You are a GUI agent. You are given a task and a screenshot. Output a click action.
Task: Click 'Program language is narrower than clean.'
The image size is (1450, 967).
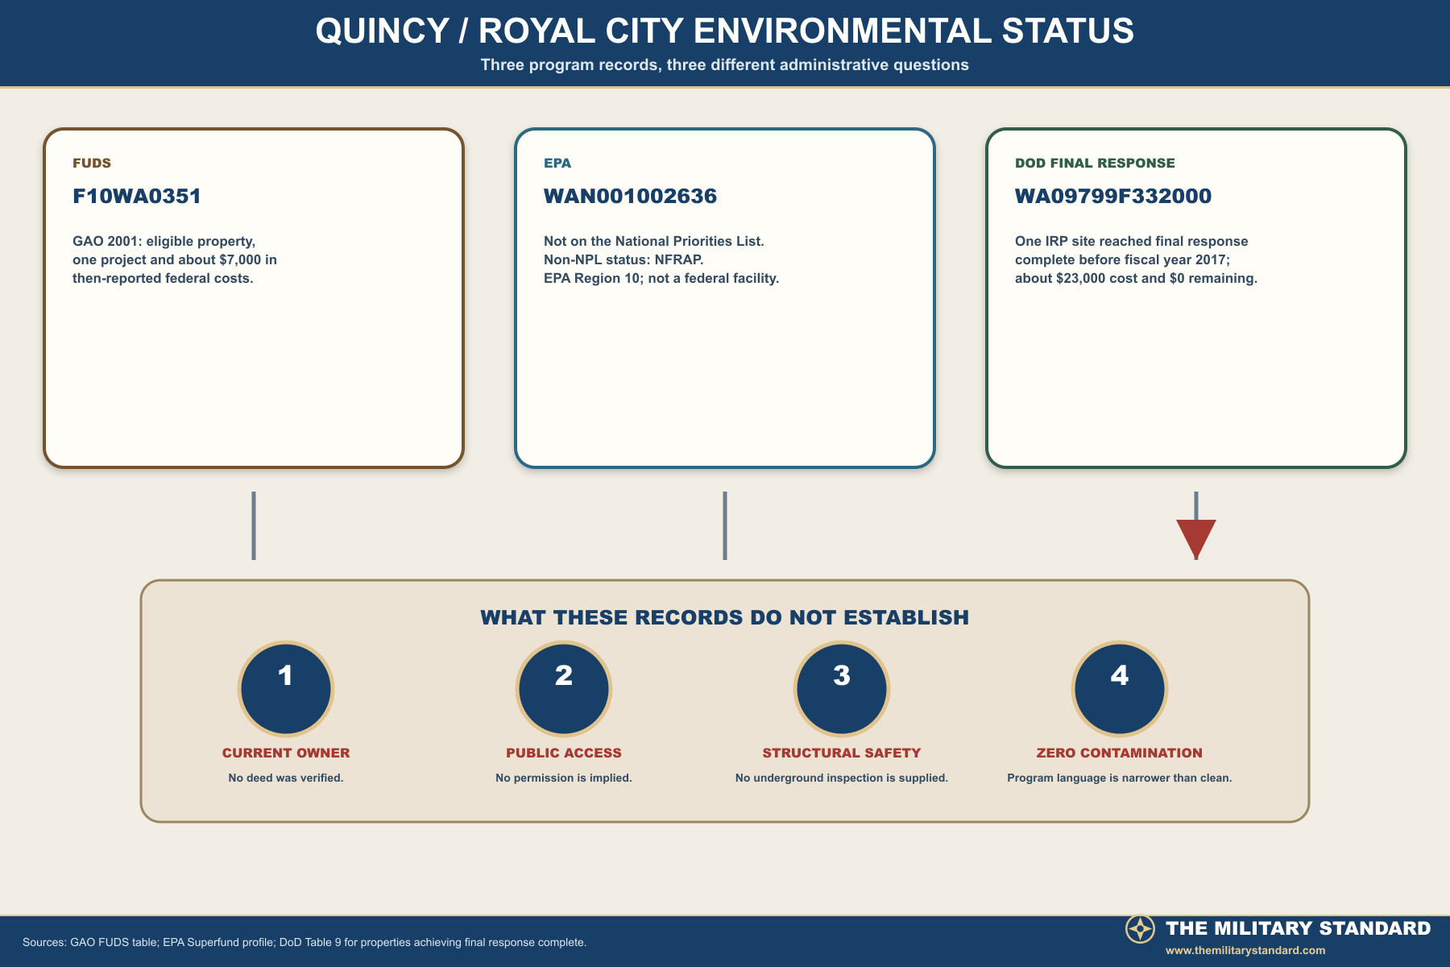coord(1120,778)
